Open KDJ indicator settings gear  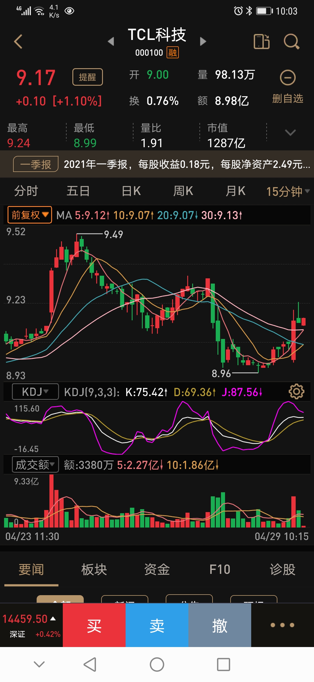point(296,392)
